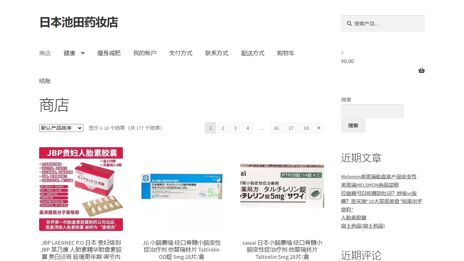This screenshot has width=464, height=261.
Task: Open the 瘦身减肥 menu item
Action: pyautogui.click(x=109, y=53)
